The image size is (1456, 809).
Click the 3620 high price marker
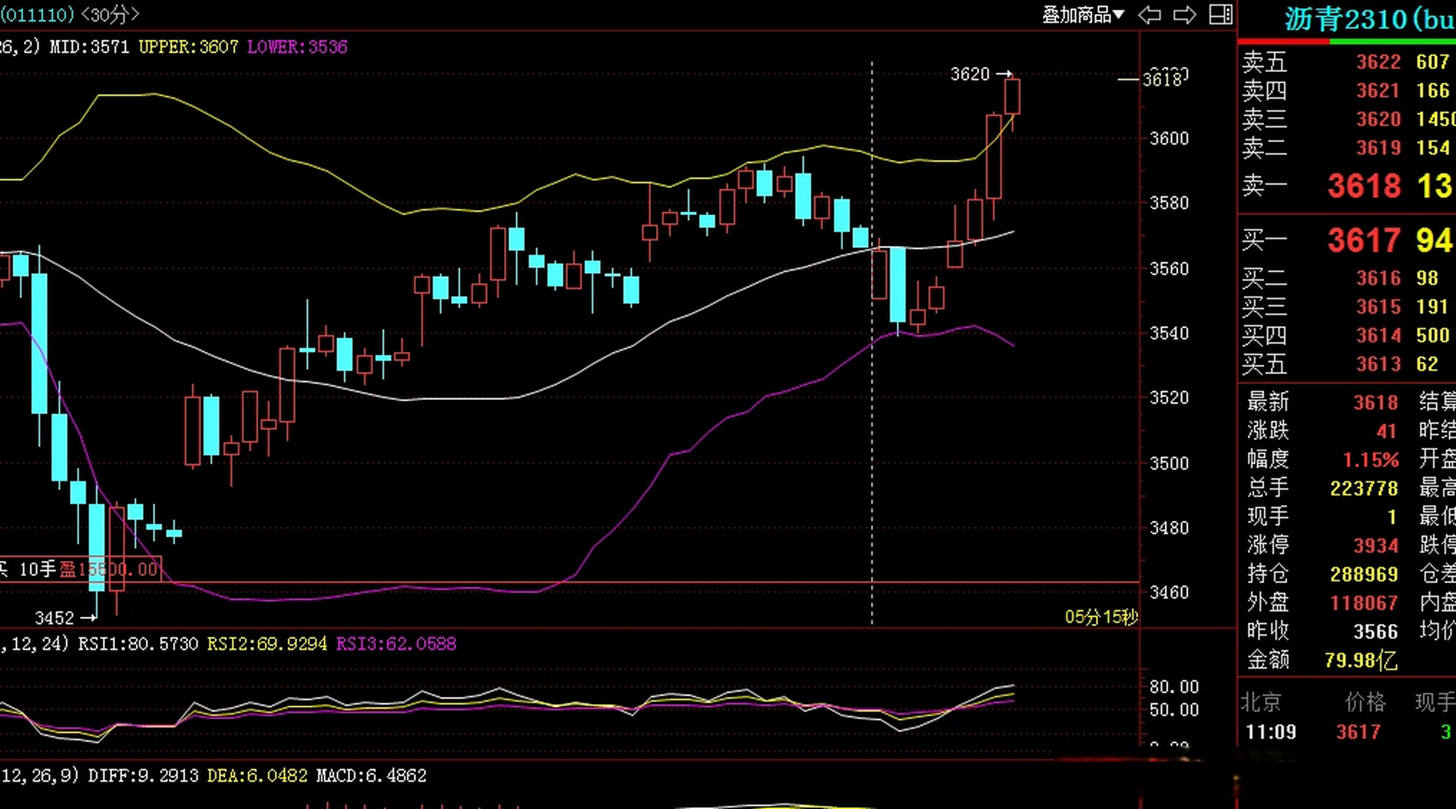point(970,74)
